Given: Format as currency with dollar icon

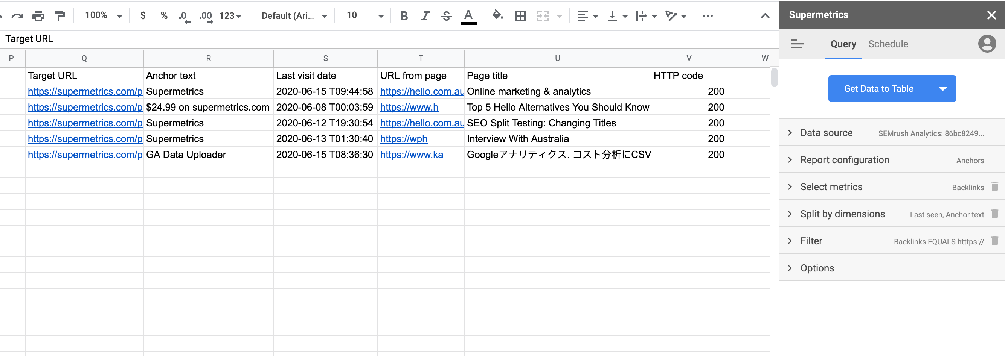Looking at the screenshot, I should coord(143,15).
